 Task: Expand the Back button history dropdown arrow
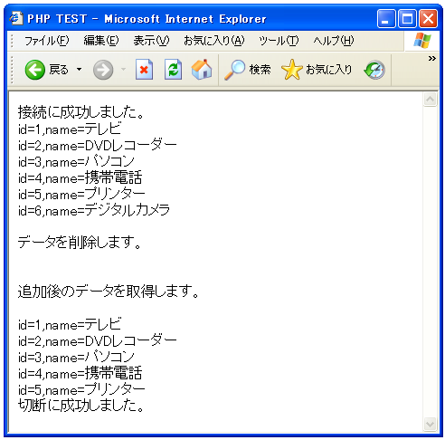click(x=79, y=70)
